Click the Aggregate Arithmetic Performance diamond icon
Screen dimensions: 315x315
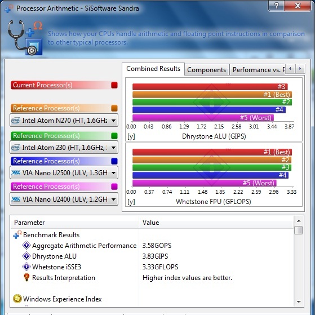tap(26, 246)
